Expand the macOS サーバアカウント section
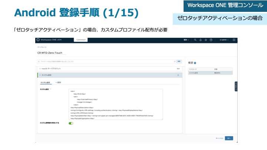The height and width of the screenshot is (150, 267). tap(40, 69)
